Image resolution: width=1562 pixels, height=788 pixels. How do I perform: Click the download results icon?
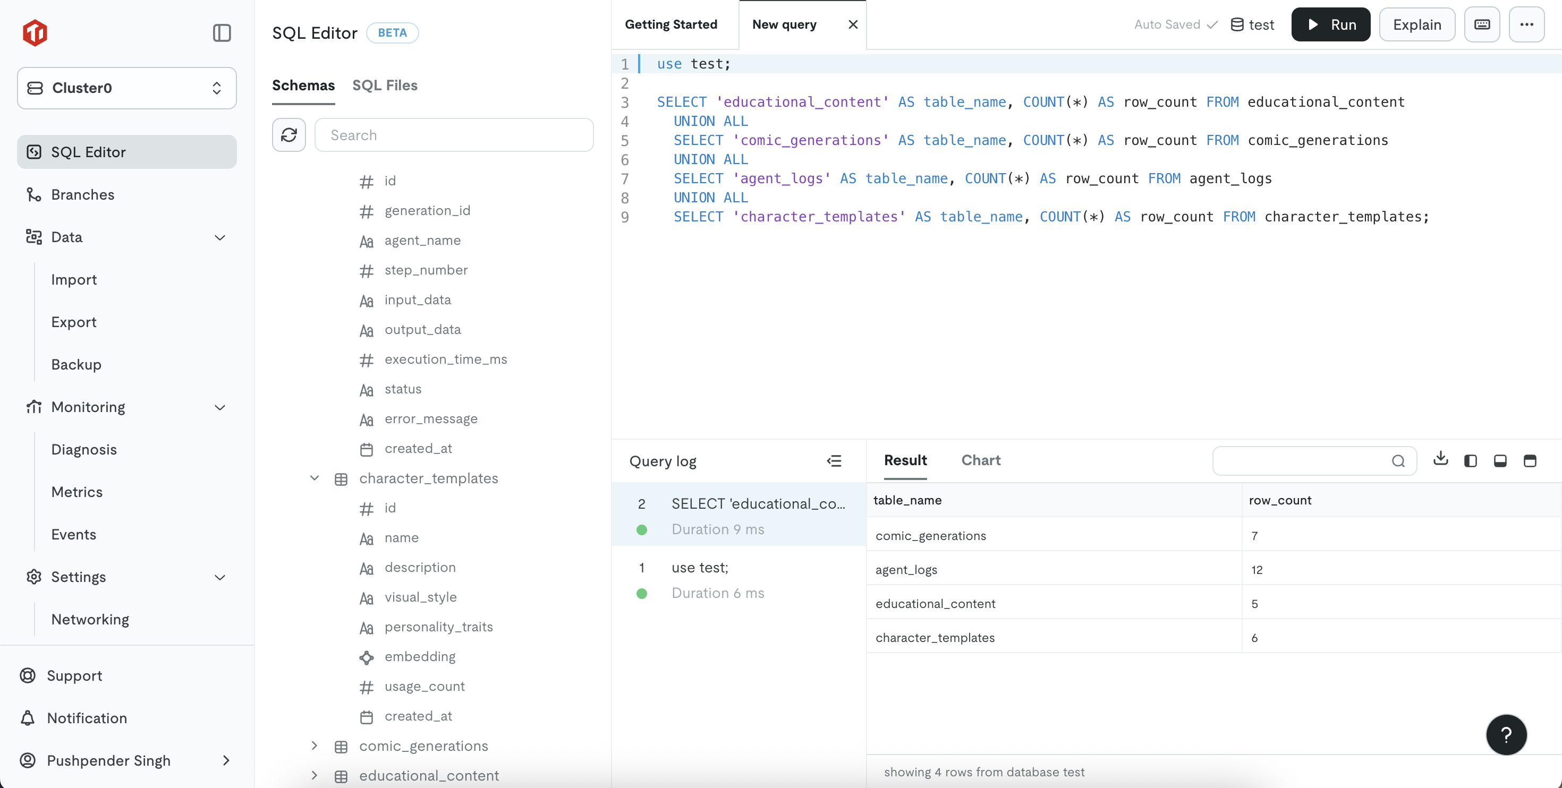[1440, 459]
